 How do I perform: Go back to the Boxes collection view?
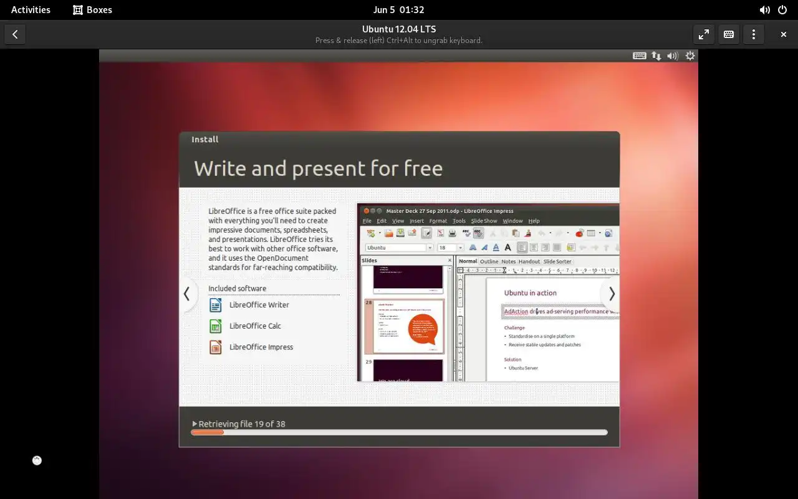(15, 34)
